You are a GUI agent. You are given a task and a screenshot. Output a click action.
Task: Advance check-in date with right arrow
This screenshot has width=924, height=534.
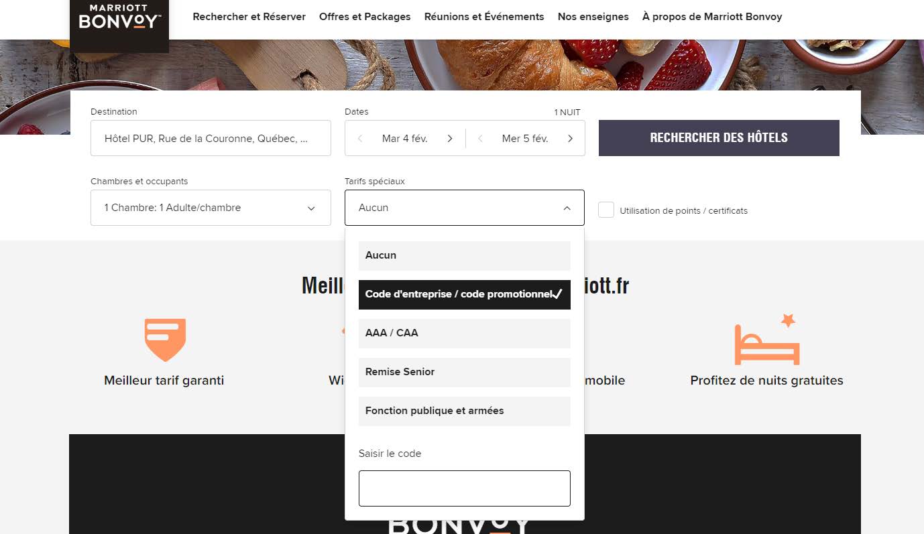pyautogui.click(x=450, y=139)
